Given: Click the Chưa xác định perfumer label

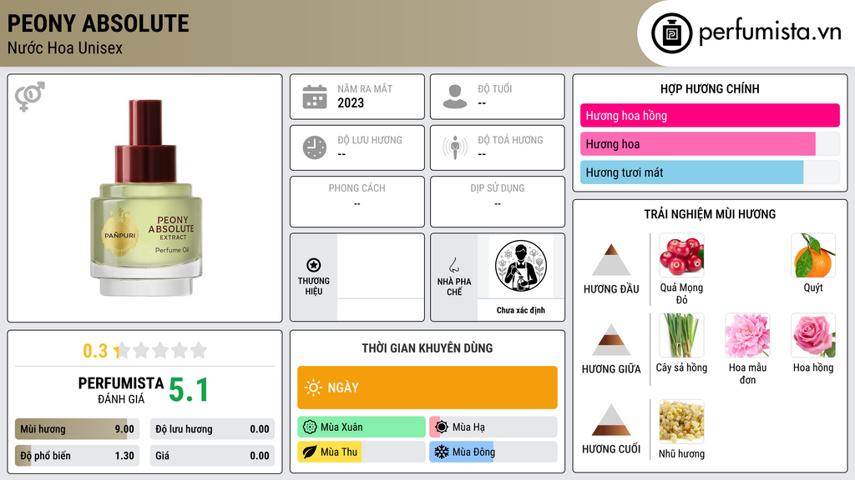Looking at the screenshot, I should pyautogui.click(x=521, y=310).
